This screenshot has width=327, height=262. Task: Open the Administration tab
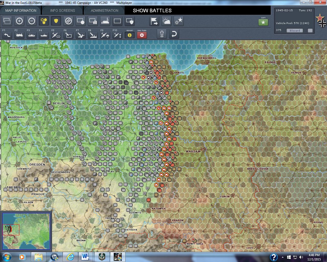[x=104, y=10]
